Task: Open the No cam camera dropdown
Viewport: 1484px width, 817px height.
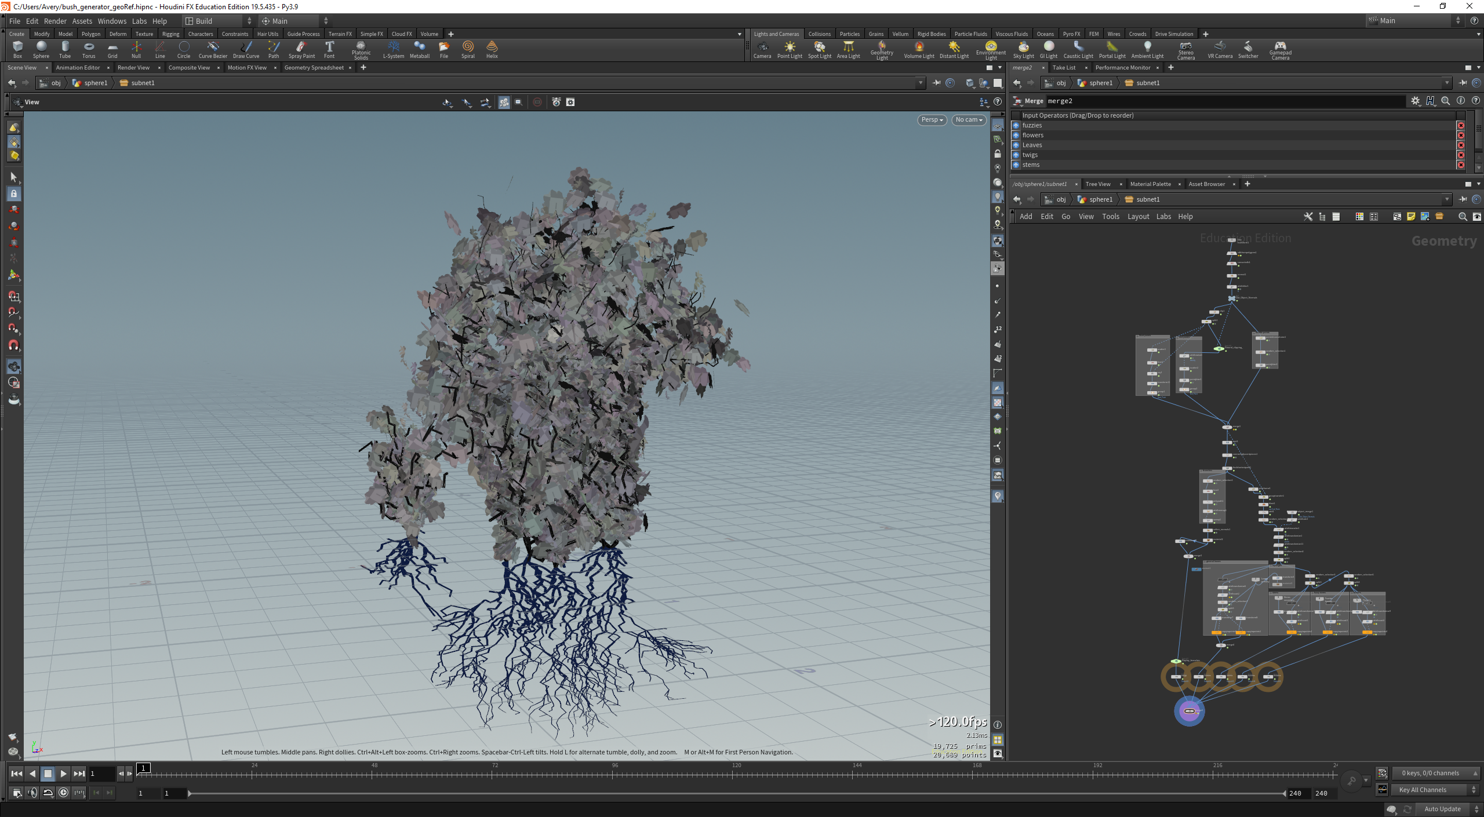Action: (x=969, y=120)
